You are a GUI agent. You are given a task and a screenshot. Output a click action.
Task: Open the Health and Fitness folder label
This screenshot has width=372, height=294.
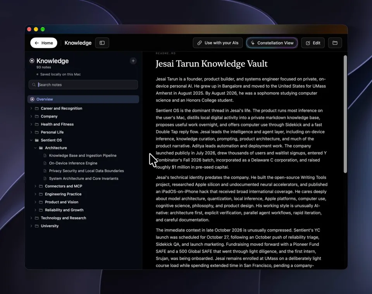57,124
